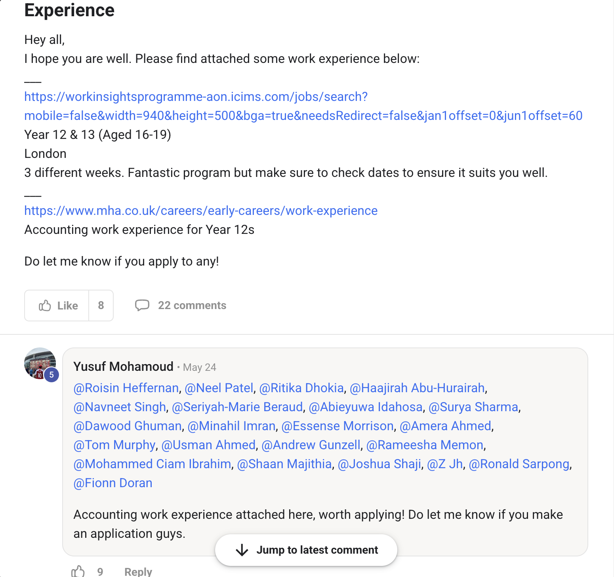Image resolution: width=614 pixels, height=577 pixels.
Task: Jump to latest comment
Action: coord(317,550)
